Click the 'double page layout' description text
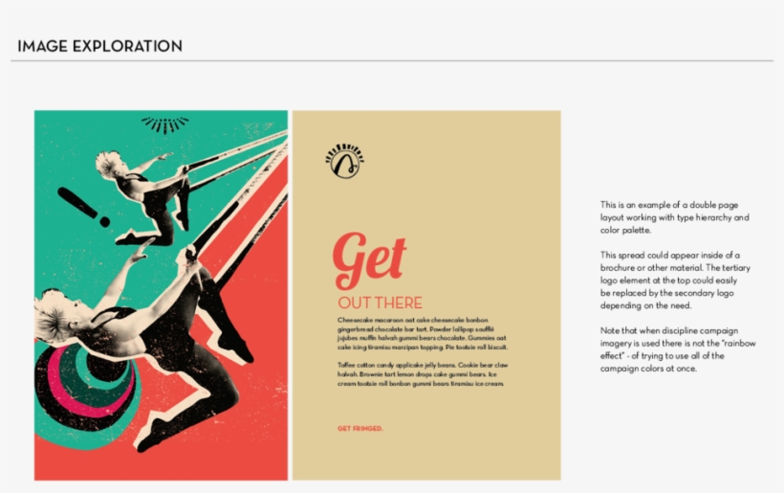The image size is (784, 493). coord(674,217)
